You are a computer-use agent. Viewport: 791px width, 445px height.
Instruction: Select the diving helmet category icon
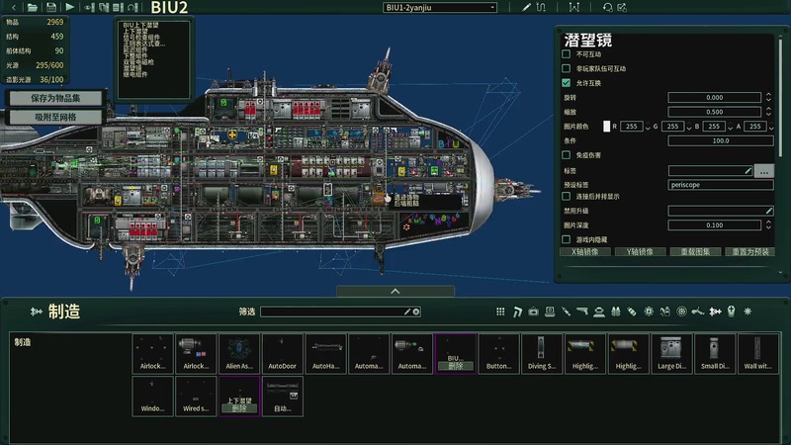pyautogui.click(x=599, y=311)
